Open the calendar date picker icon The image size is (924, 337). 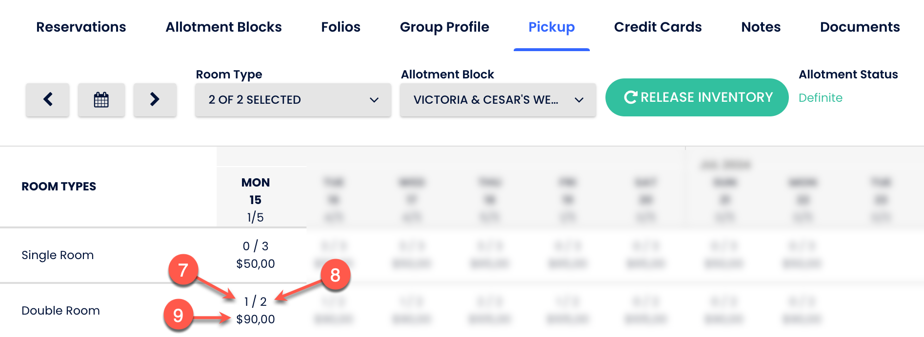[x=101, y=100]
